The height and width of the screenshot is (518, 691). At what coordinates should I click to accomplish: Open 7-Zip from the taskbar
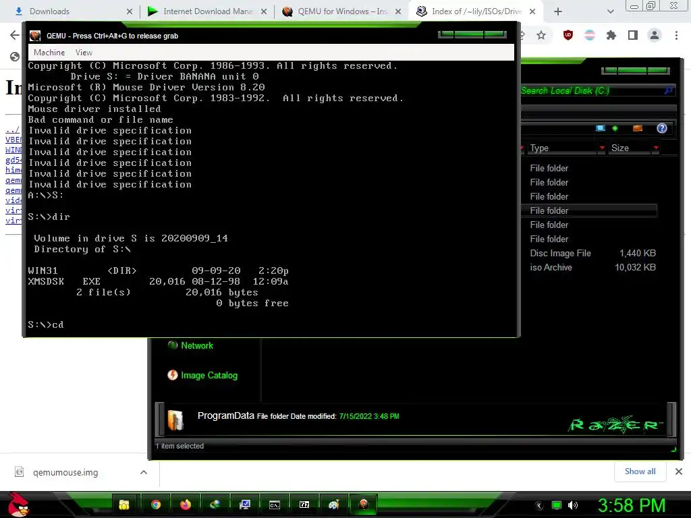304,505
